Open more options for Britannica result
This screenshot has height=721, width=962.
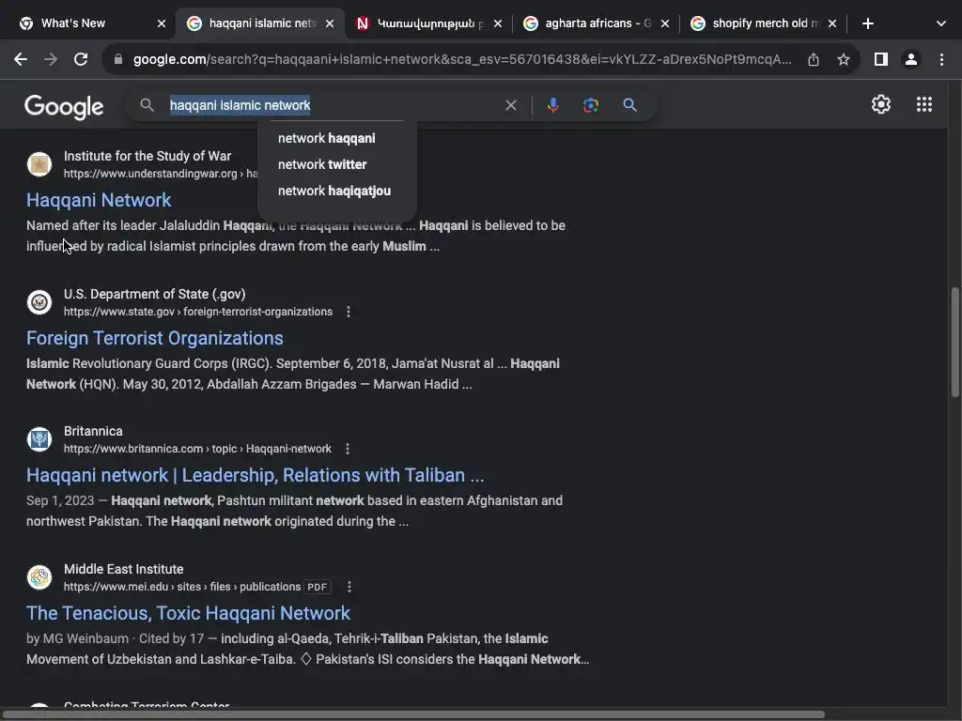(348, 449)
